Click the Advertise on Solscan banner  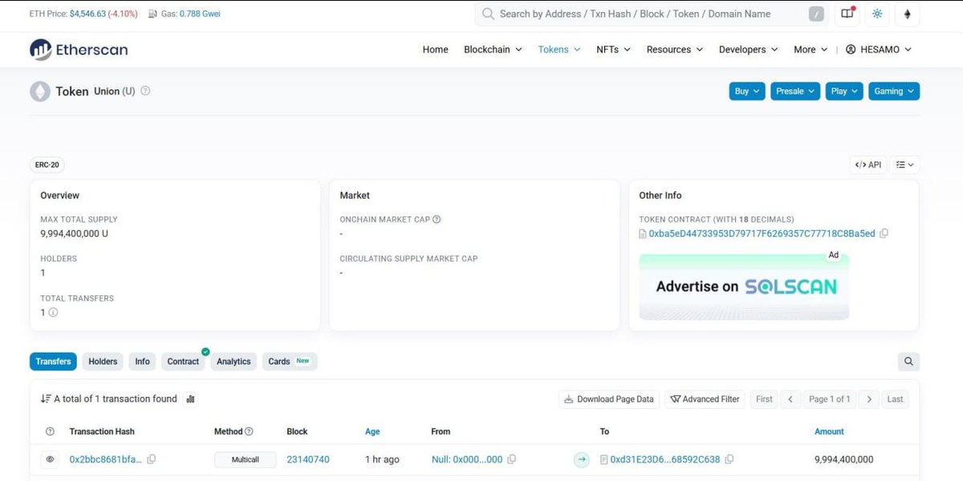click(x=744, y=287)
